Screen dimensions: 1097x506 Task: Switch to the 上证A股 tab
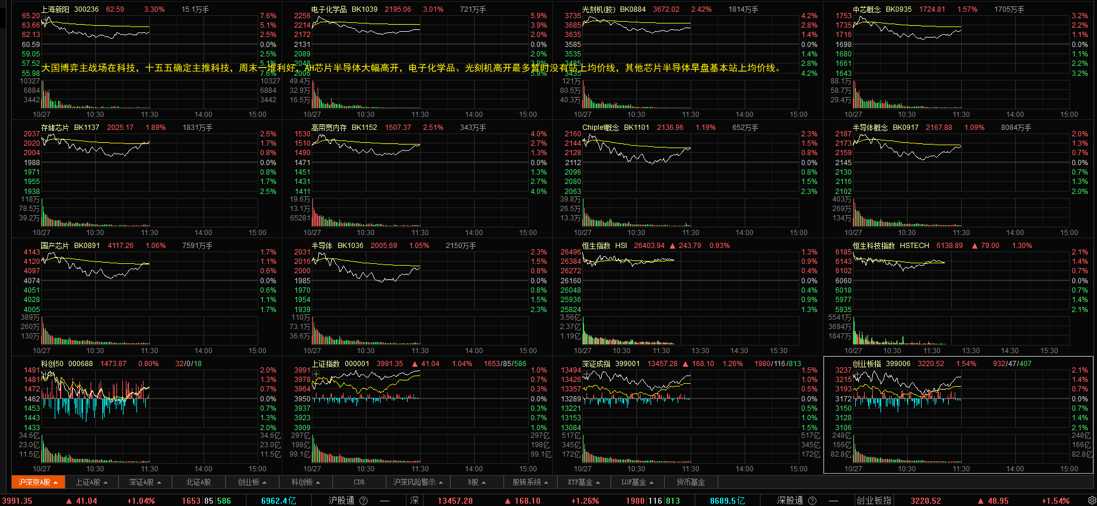click(x=91, y=482)
